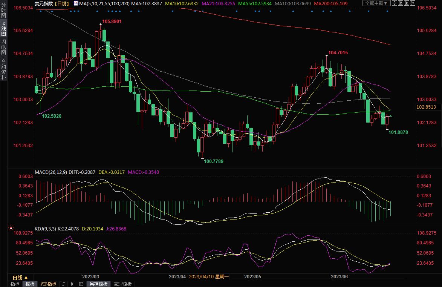This screenshot has height=287, width=442.
Task: Click the 104.7015 peak marker
Action: coord(338,53)
